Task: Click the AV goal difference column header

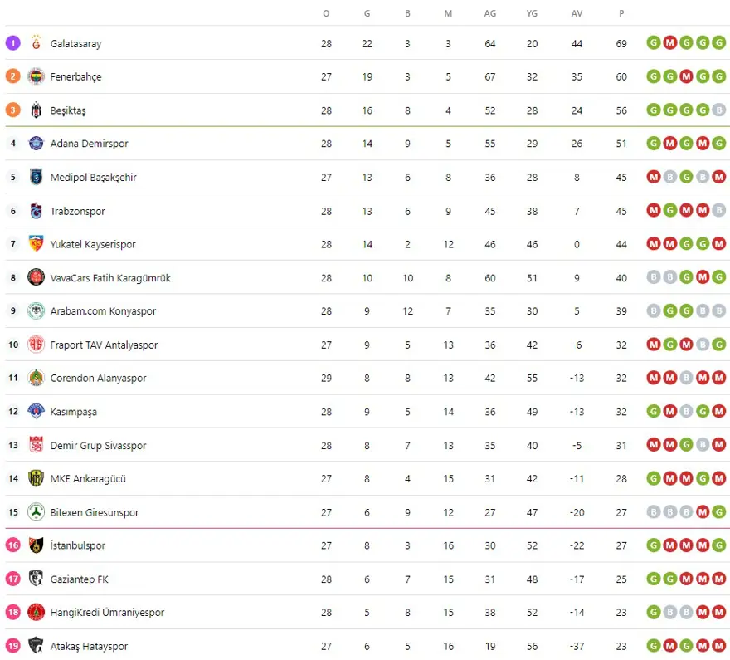Action: (577, 13)
